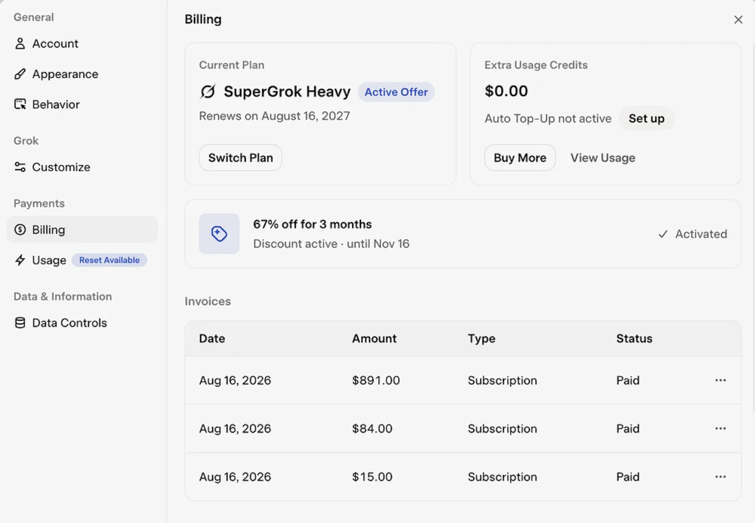Click the Appearance brush icon

coord(20,74)
